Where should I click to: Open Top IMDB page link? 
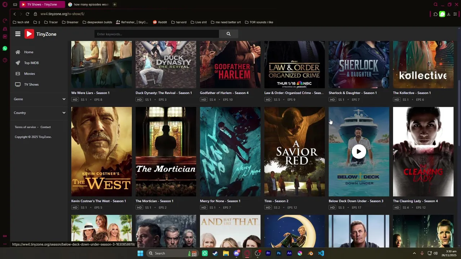coord(31,63)
